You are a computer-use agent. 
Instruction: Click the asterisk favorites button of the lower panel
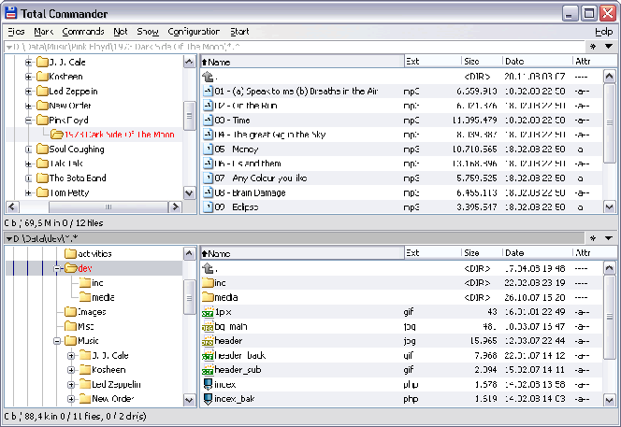593,238
